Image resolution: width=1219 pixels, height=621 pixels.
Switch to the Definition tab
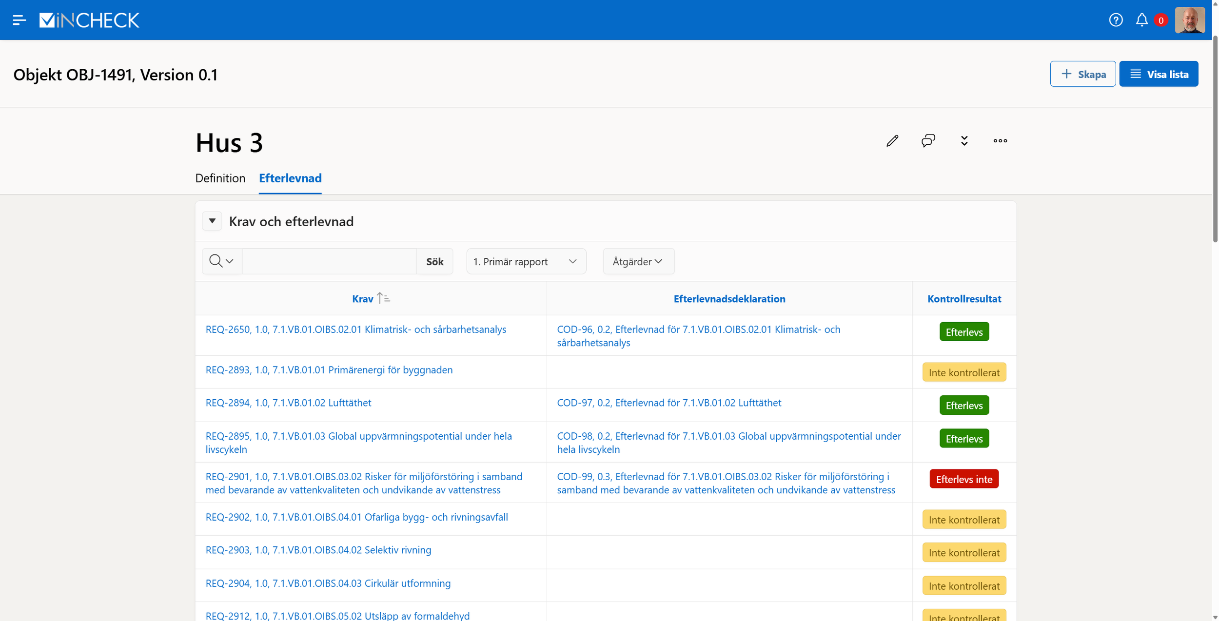[220, 178]
